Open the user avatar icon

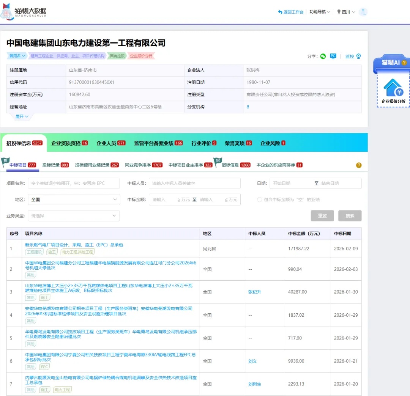pyautogui.click(x=363, y=12)
